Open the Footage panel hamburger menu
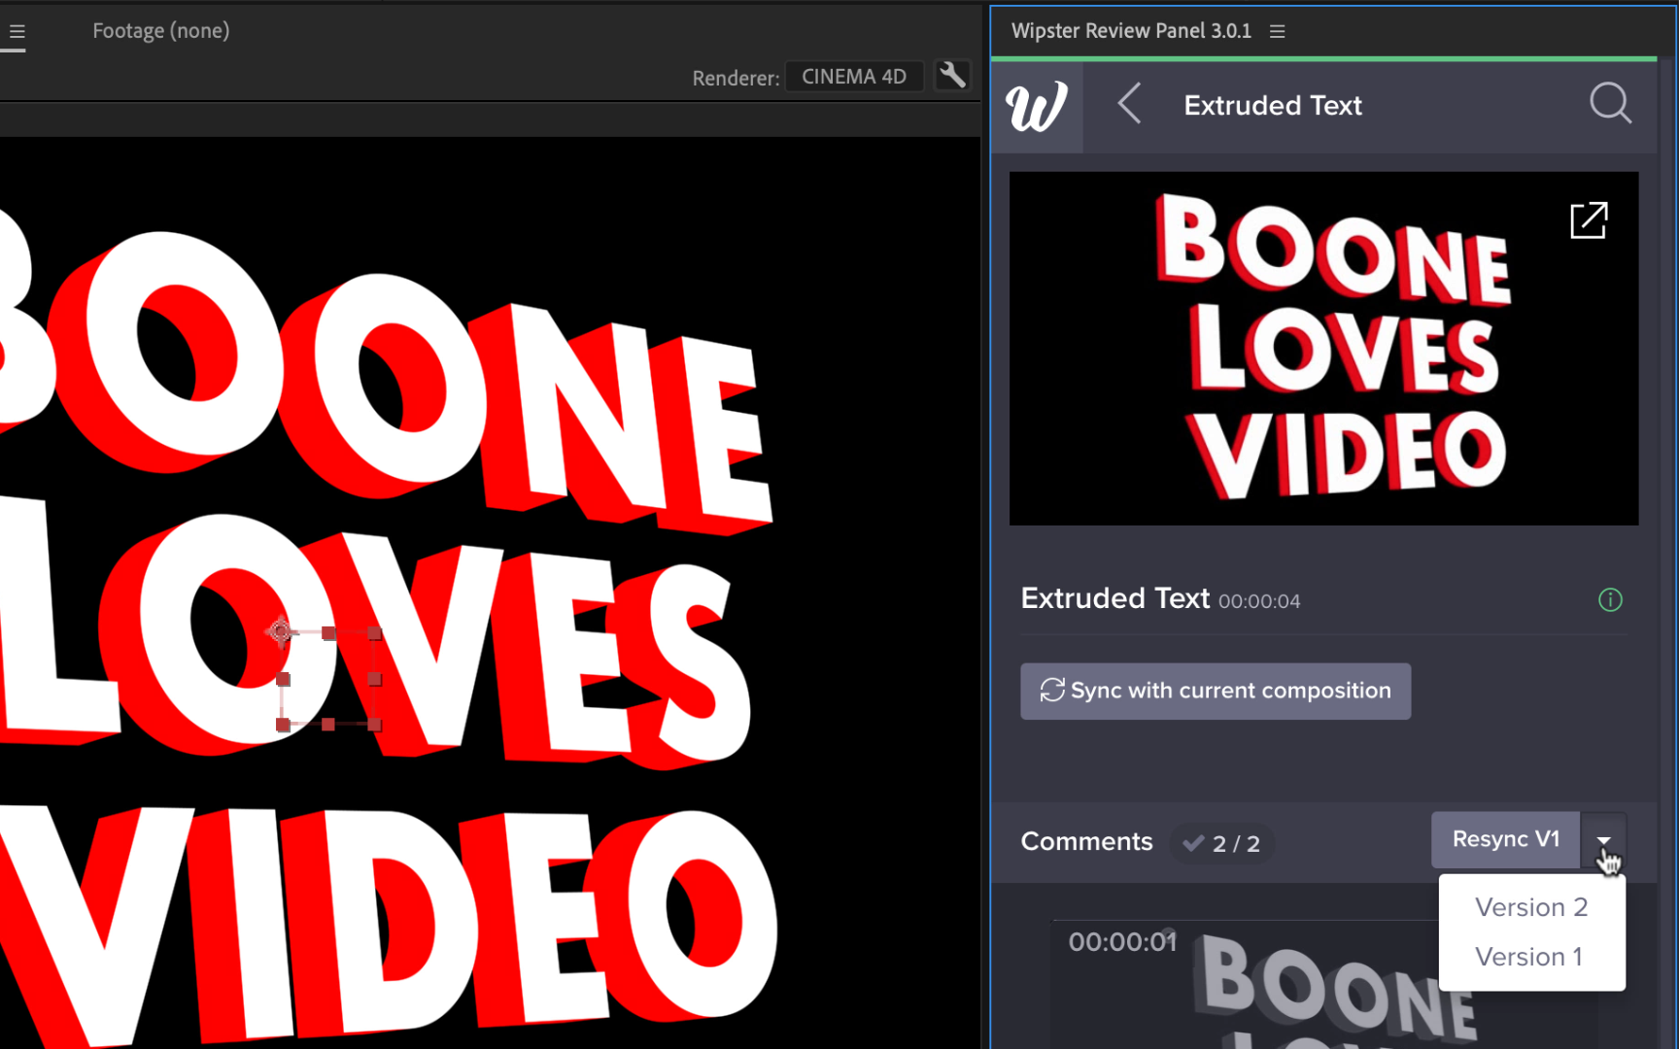The image size is (1679, 1049). click(17, 32)
